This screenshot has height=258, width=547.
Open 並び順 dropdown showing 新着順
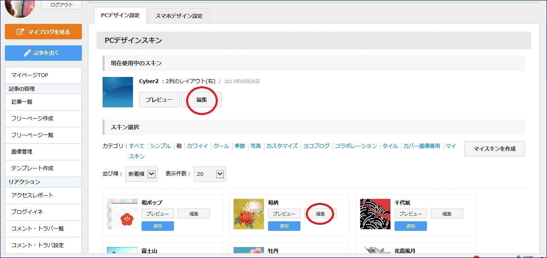point(141,174)
